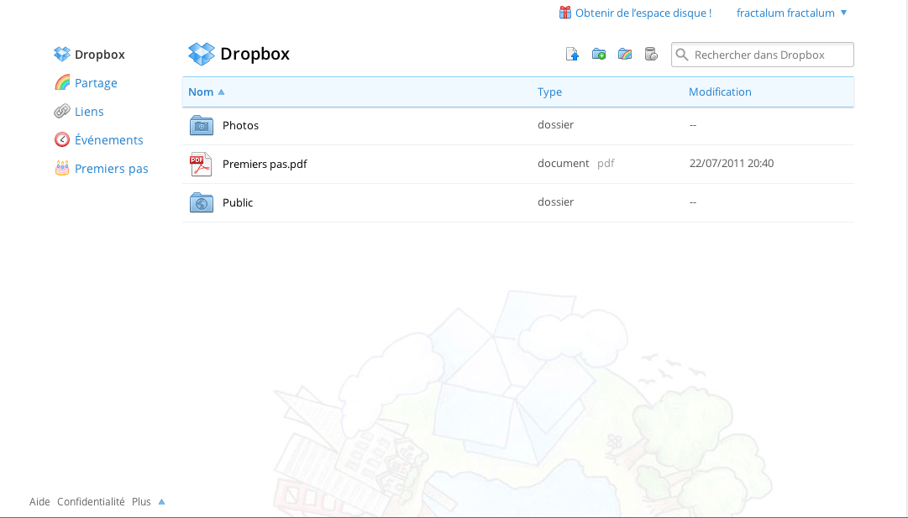Expand the Plus menu in the footer
The image size is (908, 518).
148,502
